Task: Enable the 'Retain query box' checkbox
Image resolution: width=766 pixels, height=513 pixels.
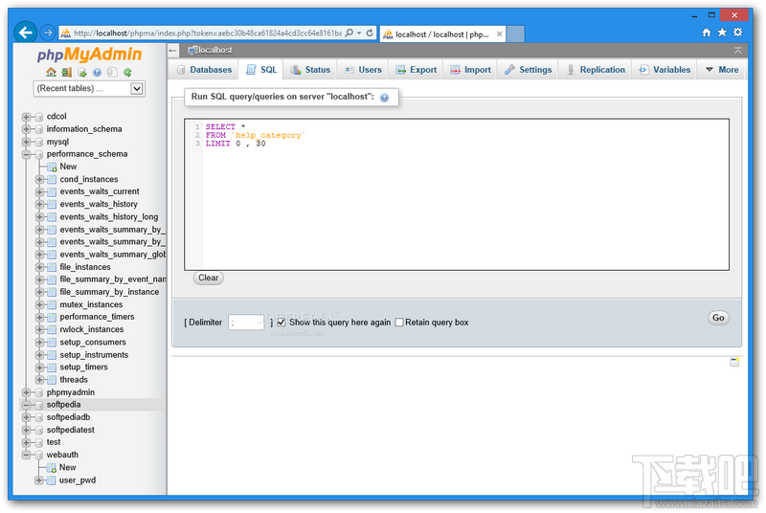Action: pyautogui.click(x=399, y=323)
